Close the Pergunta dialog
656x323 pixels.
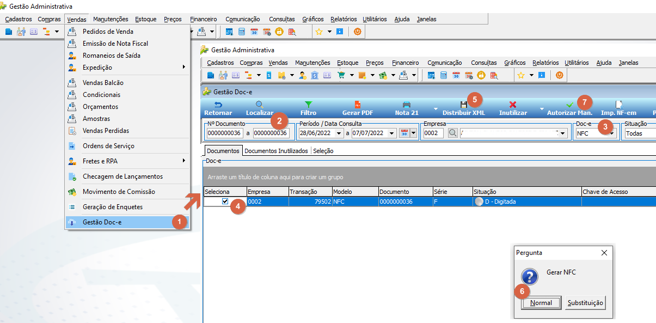[x=604, y=253]
